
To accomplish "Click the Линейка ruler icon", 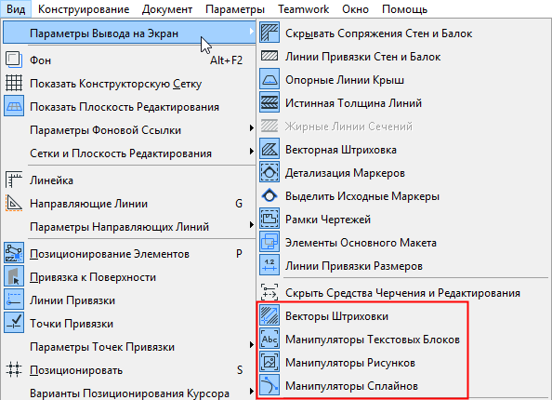I will (x=14, y=180).
